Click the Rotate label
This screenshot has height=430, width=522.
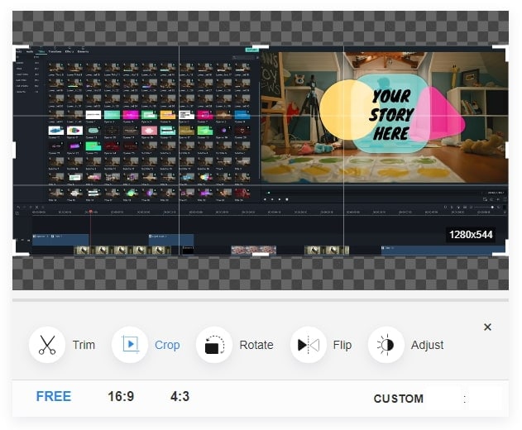tap(256, 345)
